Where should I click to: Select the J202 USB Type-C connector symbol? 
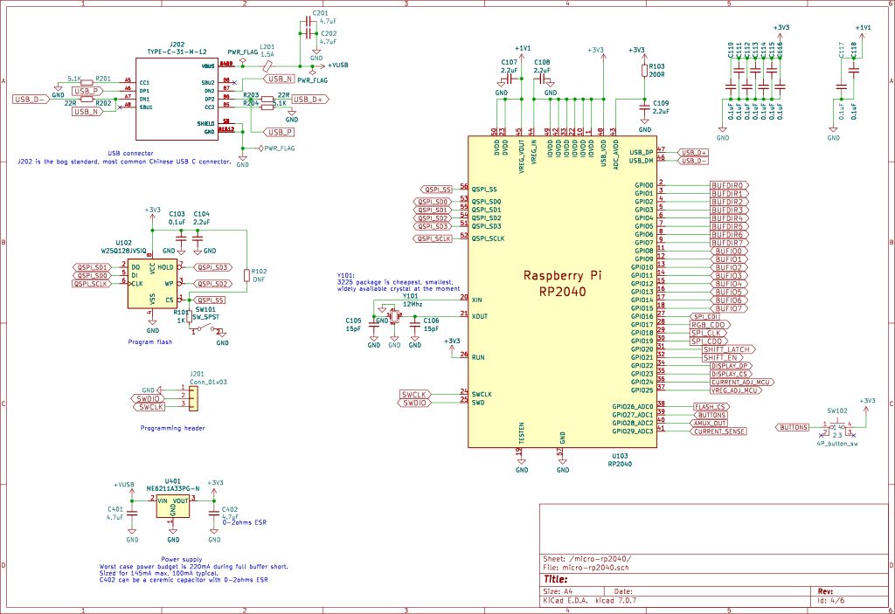tap(177, 99)
